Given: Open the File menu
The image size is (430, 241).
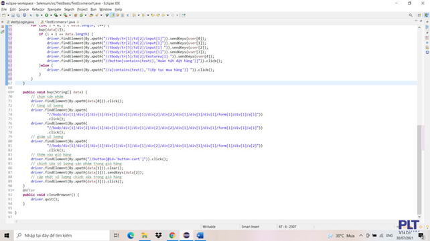Looking at the screenshot, I should tap(4, 9).
